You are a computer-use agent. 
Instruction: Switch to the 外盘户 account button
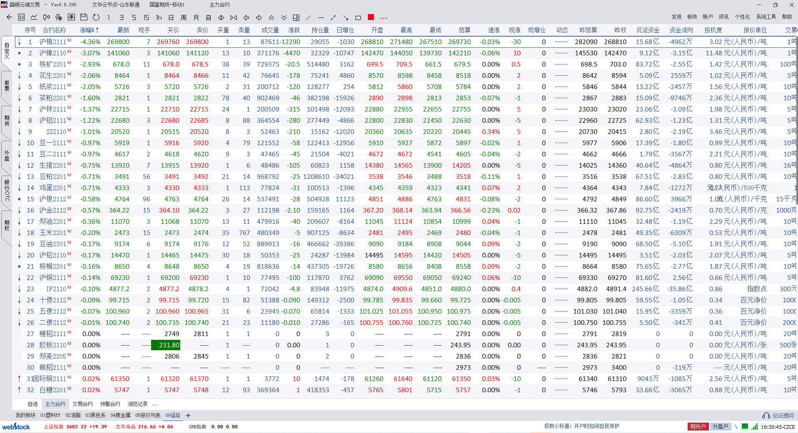pyautogui.click(x=720, y=426)
